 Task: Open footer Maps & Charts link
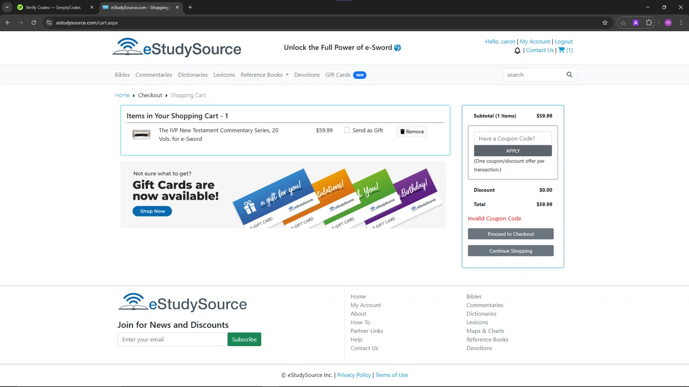tap(485, 331)
